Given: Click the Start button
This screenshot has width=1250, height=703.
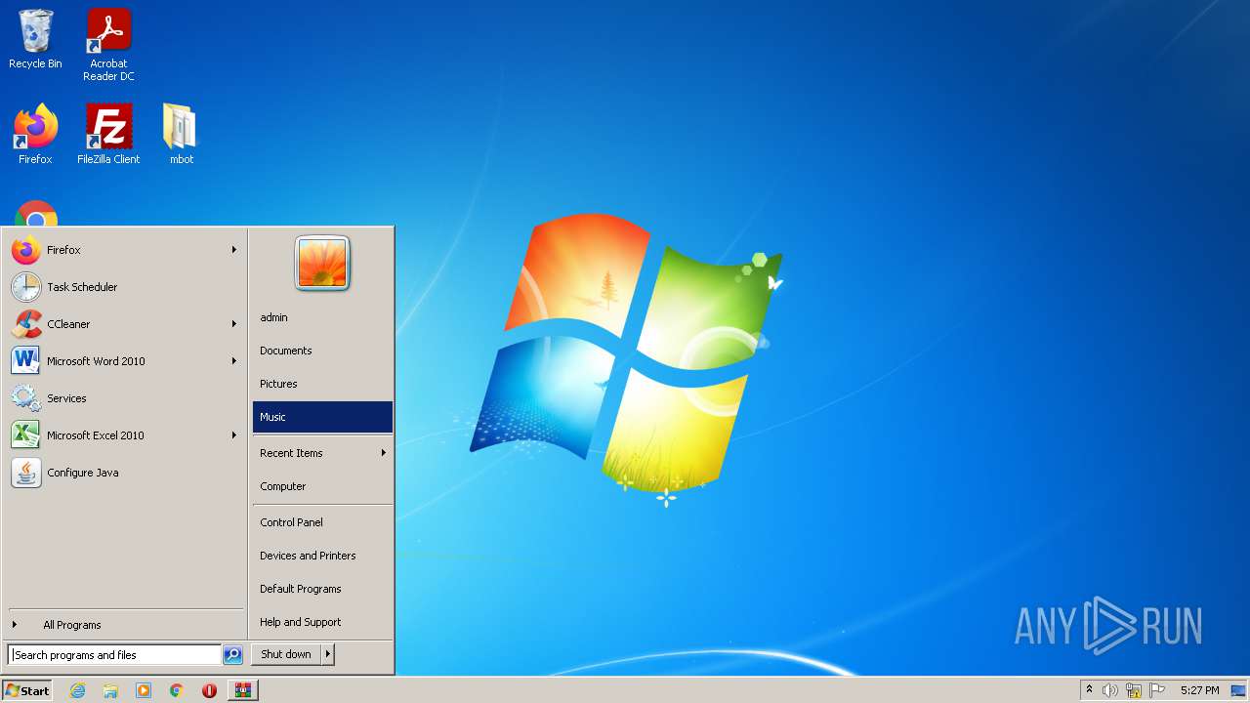Looking at the screenshot, I should tap(27, 690).
